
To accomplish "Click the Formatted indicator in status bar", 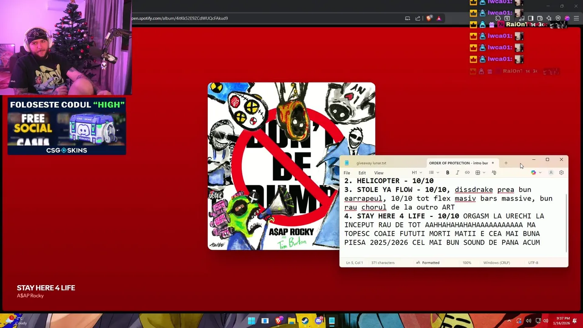I will point(428,263).
